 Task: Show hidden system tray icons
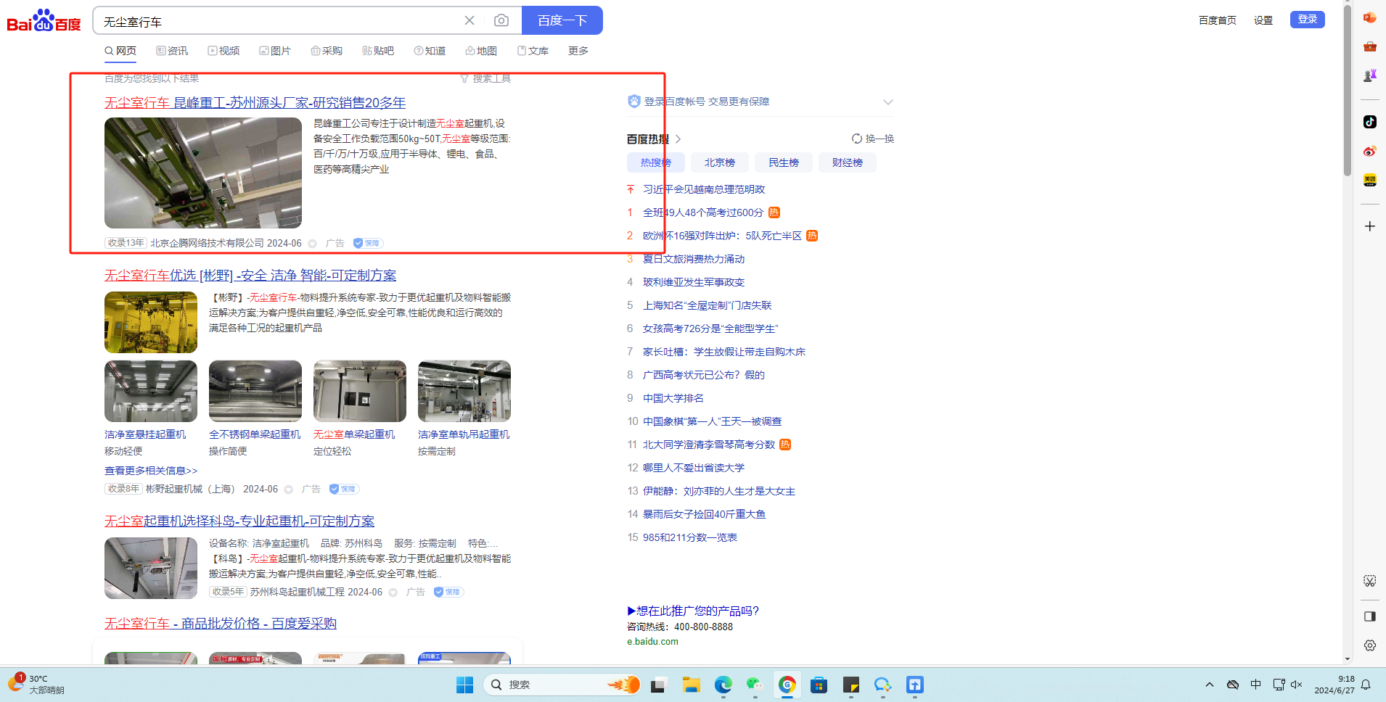pyautogui.click(x=1209, y=685)
